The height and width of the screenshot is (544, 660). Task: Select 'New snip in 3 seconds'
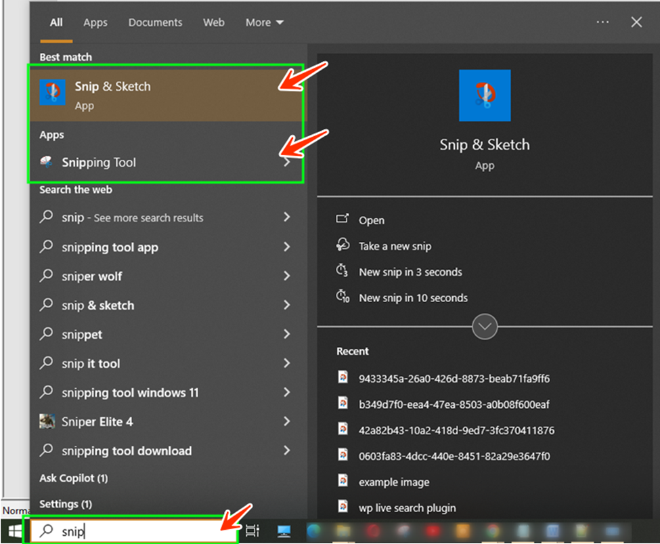coord(410,272)
